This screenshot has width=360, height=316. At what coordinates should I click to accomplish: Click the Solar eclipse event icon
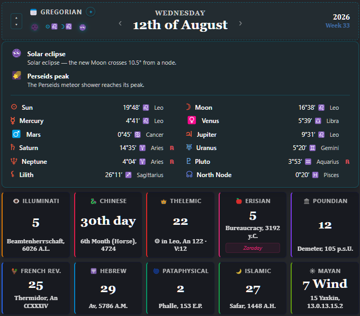[x=16, y=53]
